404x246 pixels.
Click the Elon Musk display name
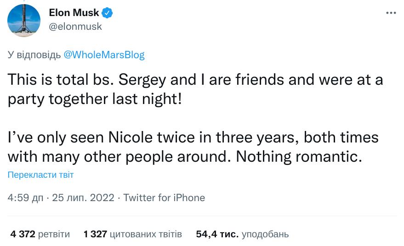click(74, 13)
